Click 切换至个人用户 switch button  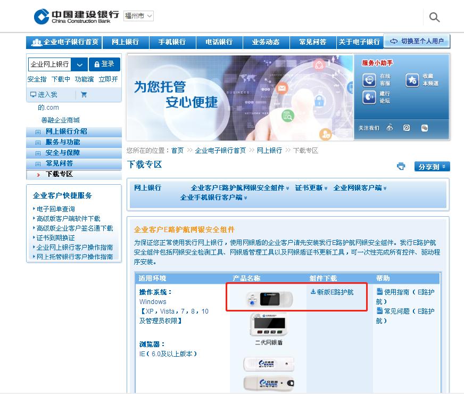(x=417, y=40)
